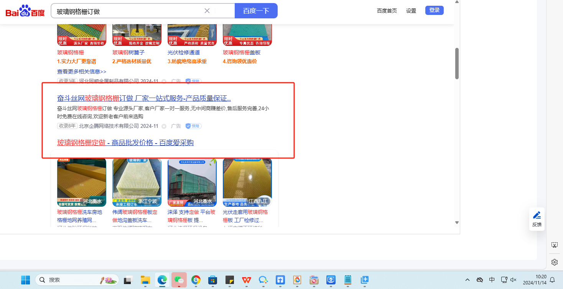Open the ad thumbnail above 玻璃钢格栅盖板
This screenshot has height=289, width=563.
point(247,35)
